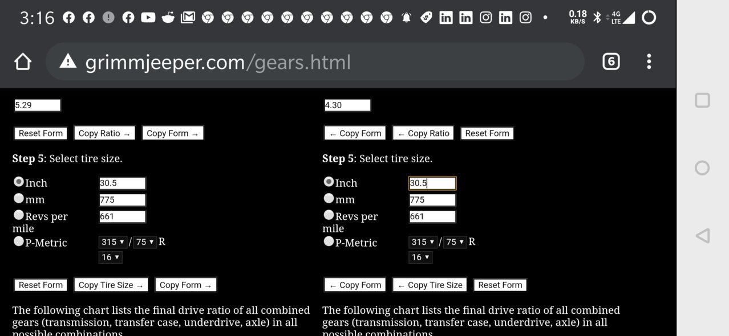This screenshot has width=729, height=336.
Task: Tap the Chrome home icon
Action: pyautogui.click(x=23, y=62)
